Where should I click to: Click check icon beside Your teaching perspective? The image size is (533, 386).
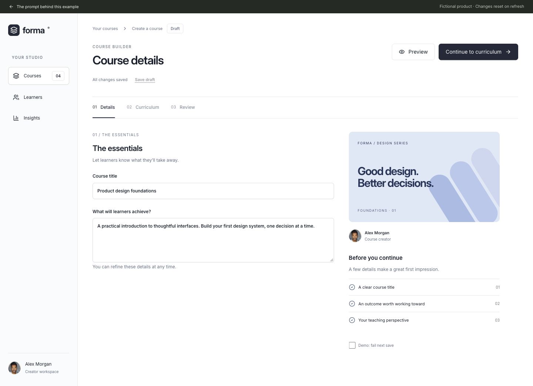point(352,320)
